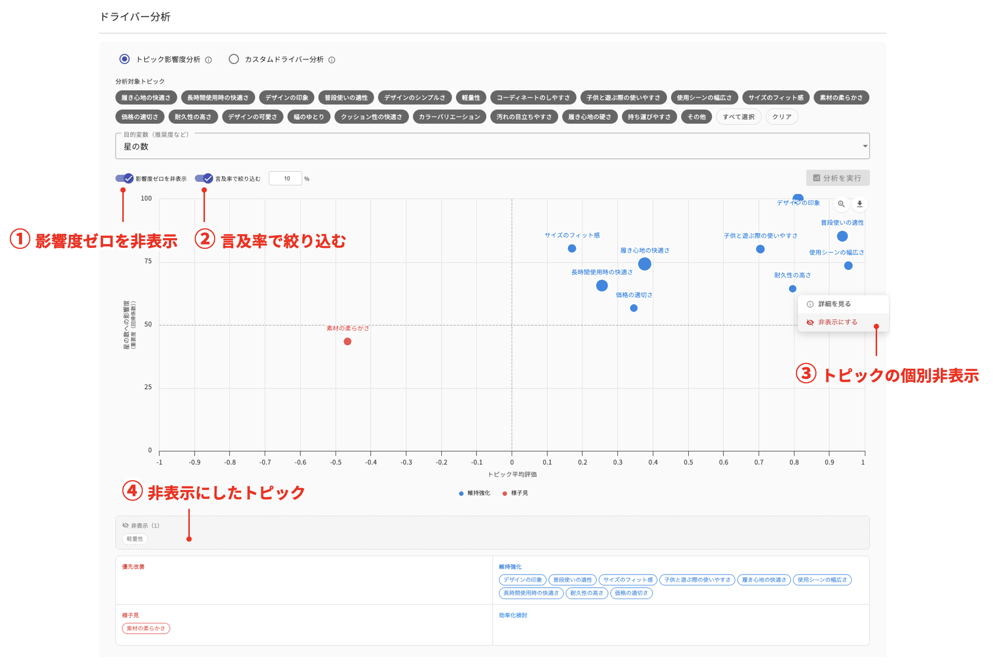Toggle the デザインの可愛さ topic chip
This screenshot has height=667, width=995.
[x=252, y=117]
